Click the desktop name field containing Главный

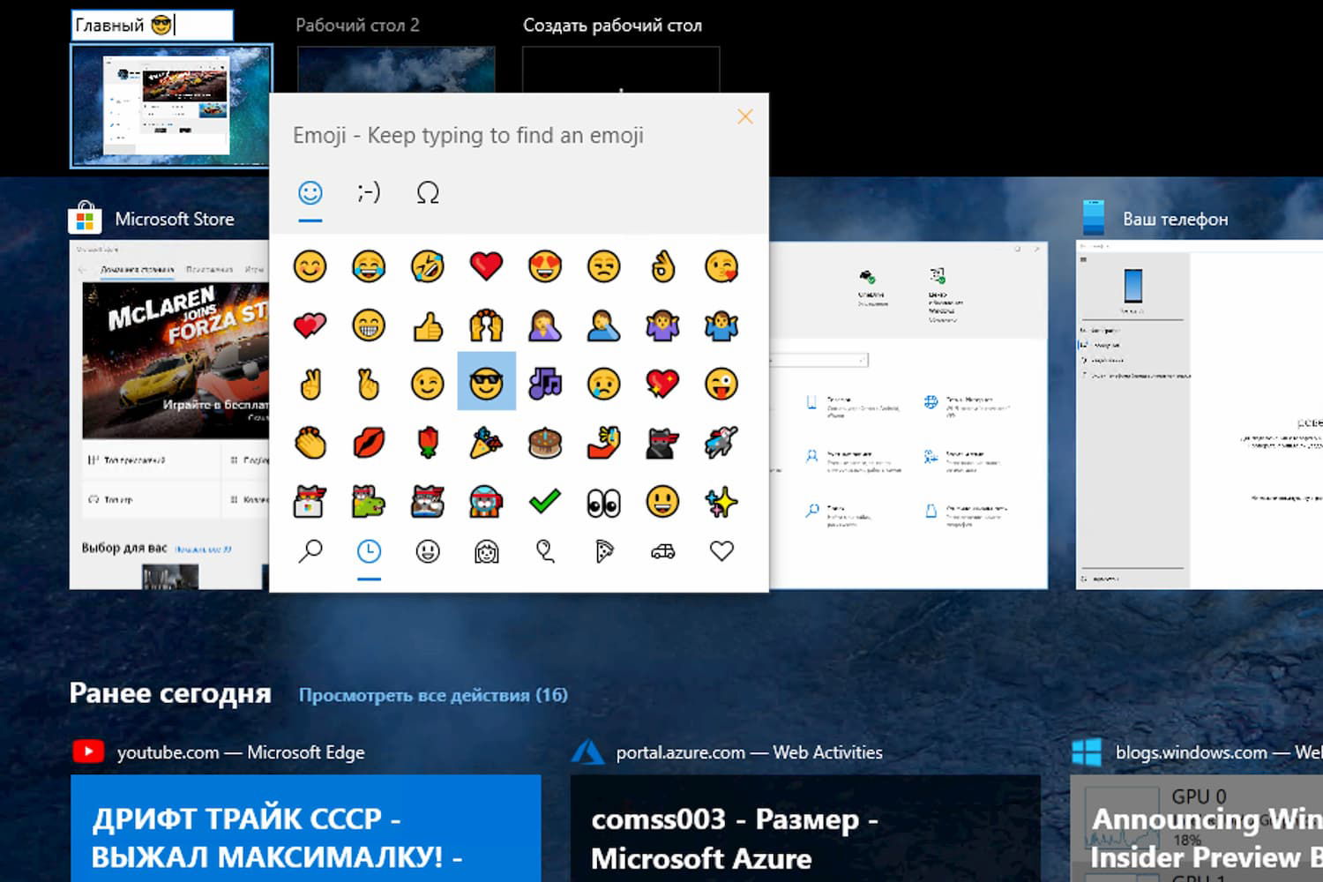tap(152, 25)
